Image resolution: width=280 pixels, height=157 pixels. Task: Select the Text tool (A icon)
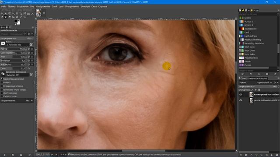pos(17,17)
